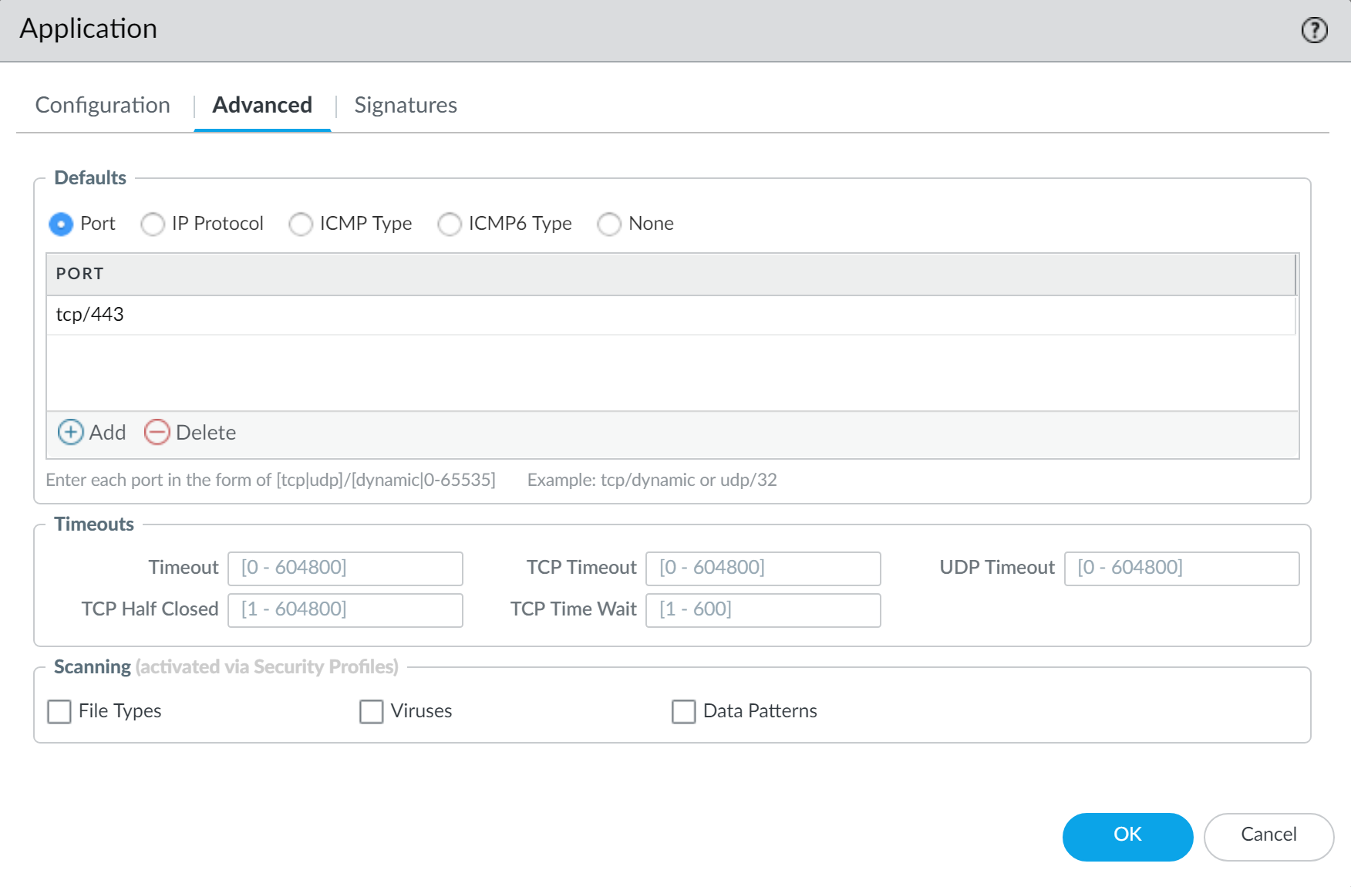Switch to the Signatures tab

tap(405, 105)
